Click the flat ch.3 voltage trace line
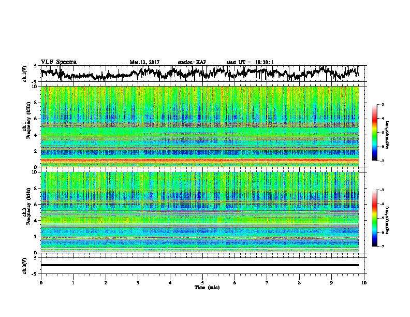Viewport: 410px width, 317px height. (x=199, y=265)
